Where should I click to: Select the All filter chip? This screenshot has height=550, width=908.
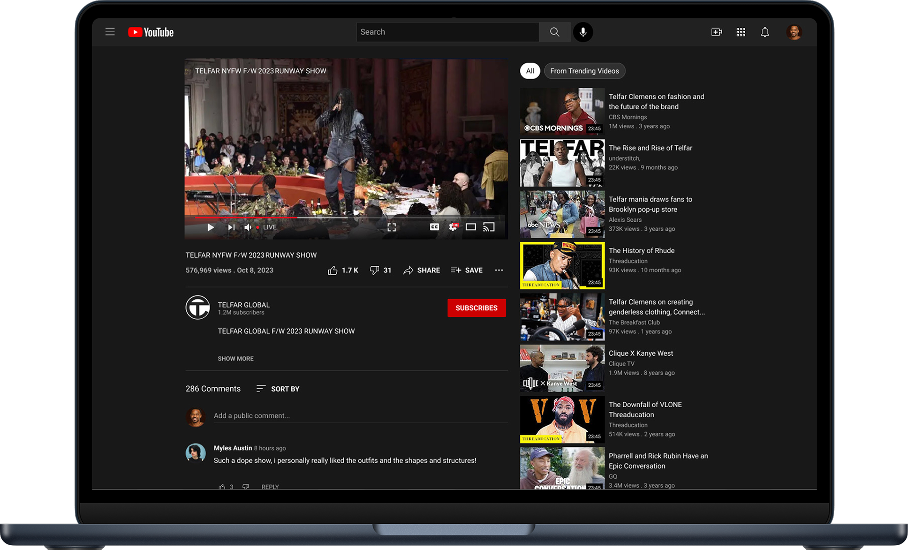click(x=530, y=71)
